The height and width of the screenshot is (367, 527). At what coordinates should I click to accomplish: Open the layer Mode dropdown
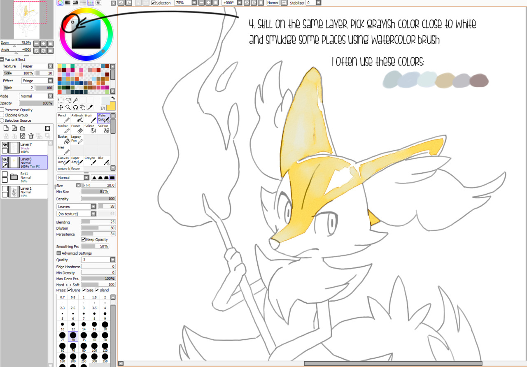pos(36,96)
